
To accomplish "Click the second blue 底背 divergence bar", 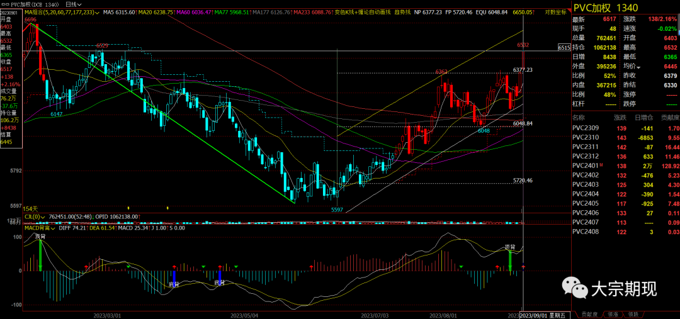I will (220, 277).
